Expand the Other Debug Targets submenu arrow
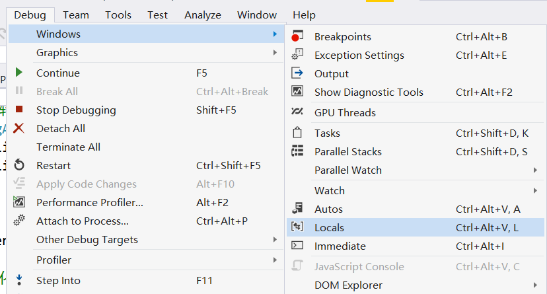Image resolution: width=547 pixels, height=294 pixels. [275, 240]
